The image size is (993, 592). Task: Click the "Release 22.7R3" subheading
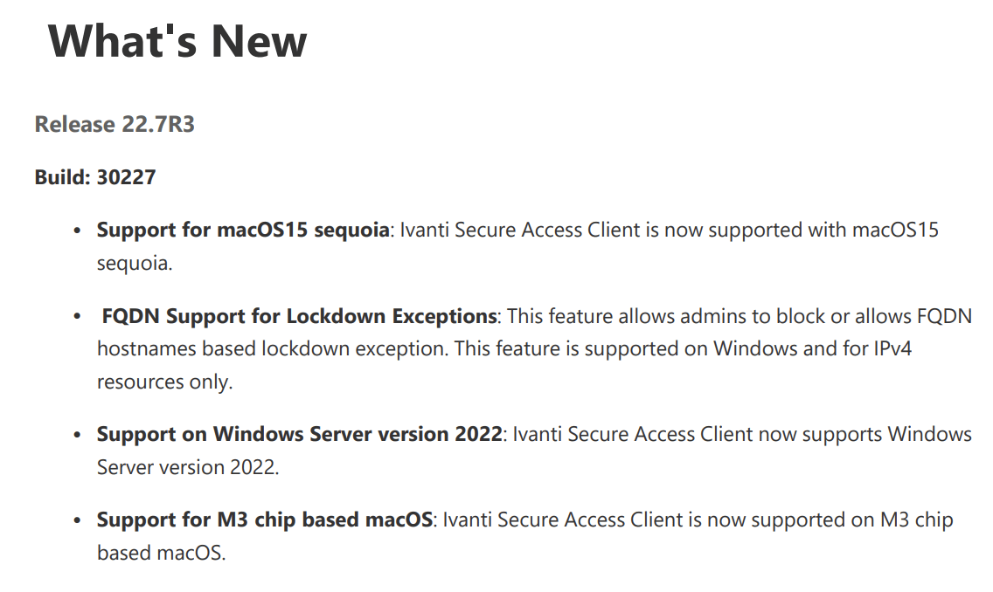point(115,125)
